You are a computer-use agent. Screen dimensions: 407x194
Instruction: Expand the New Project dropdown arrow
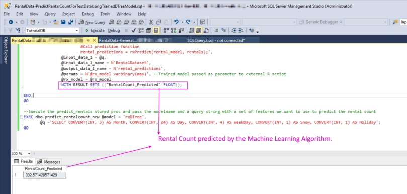pyautogui.click(x=38, y=22)
